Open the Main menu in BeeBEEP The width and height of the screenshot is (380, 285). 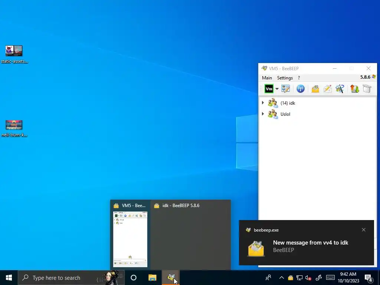(267, 78)
